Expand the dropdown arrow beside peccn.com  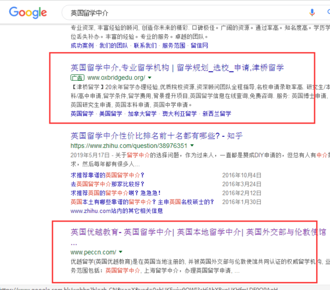tap(121, 252)
